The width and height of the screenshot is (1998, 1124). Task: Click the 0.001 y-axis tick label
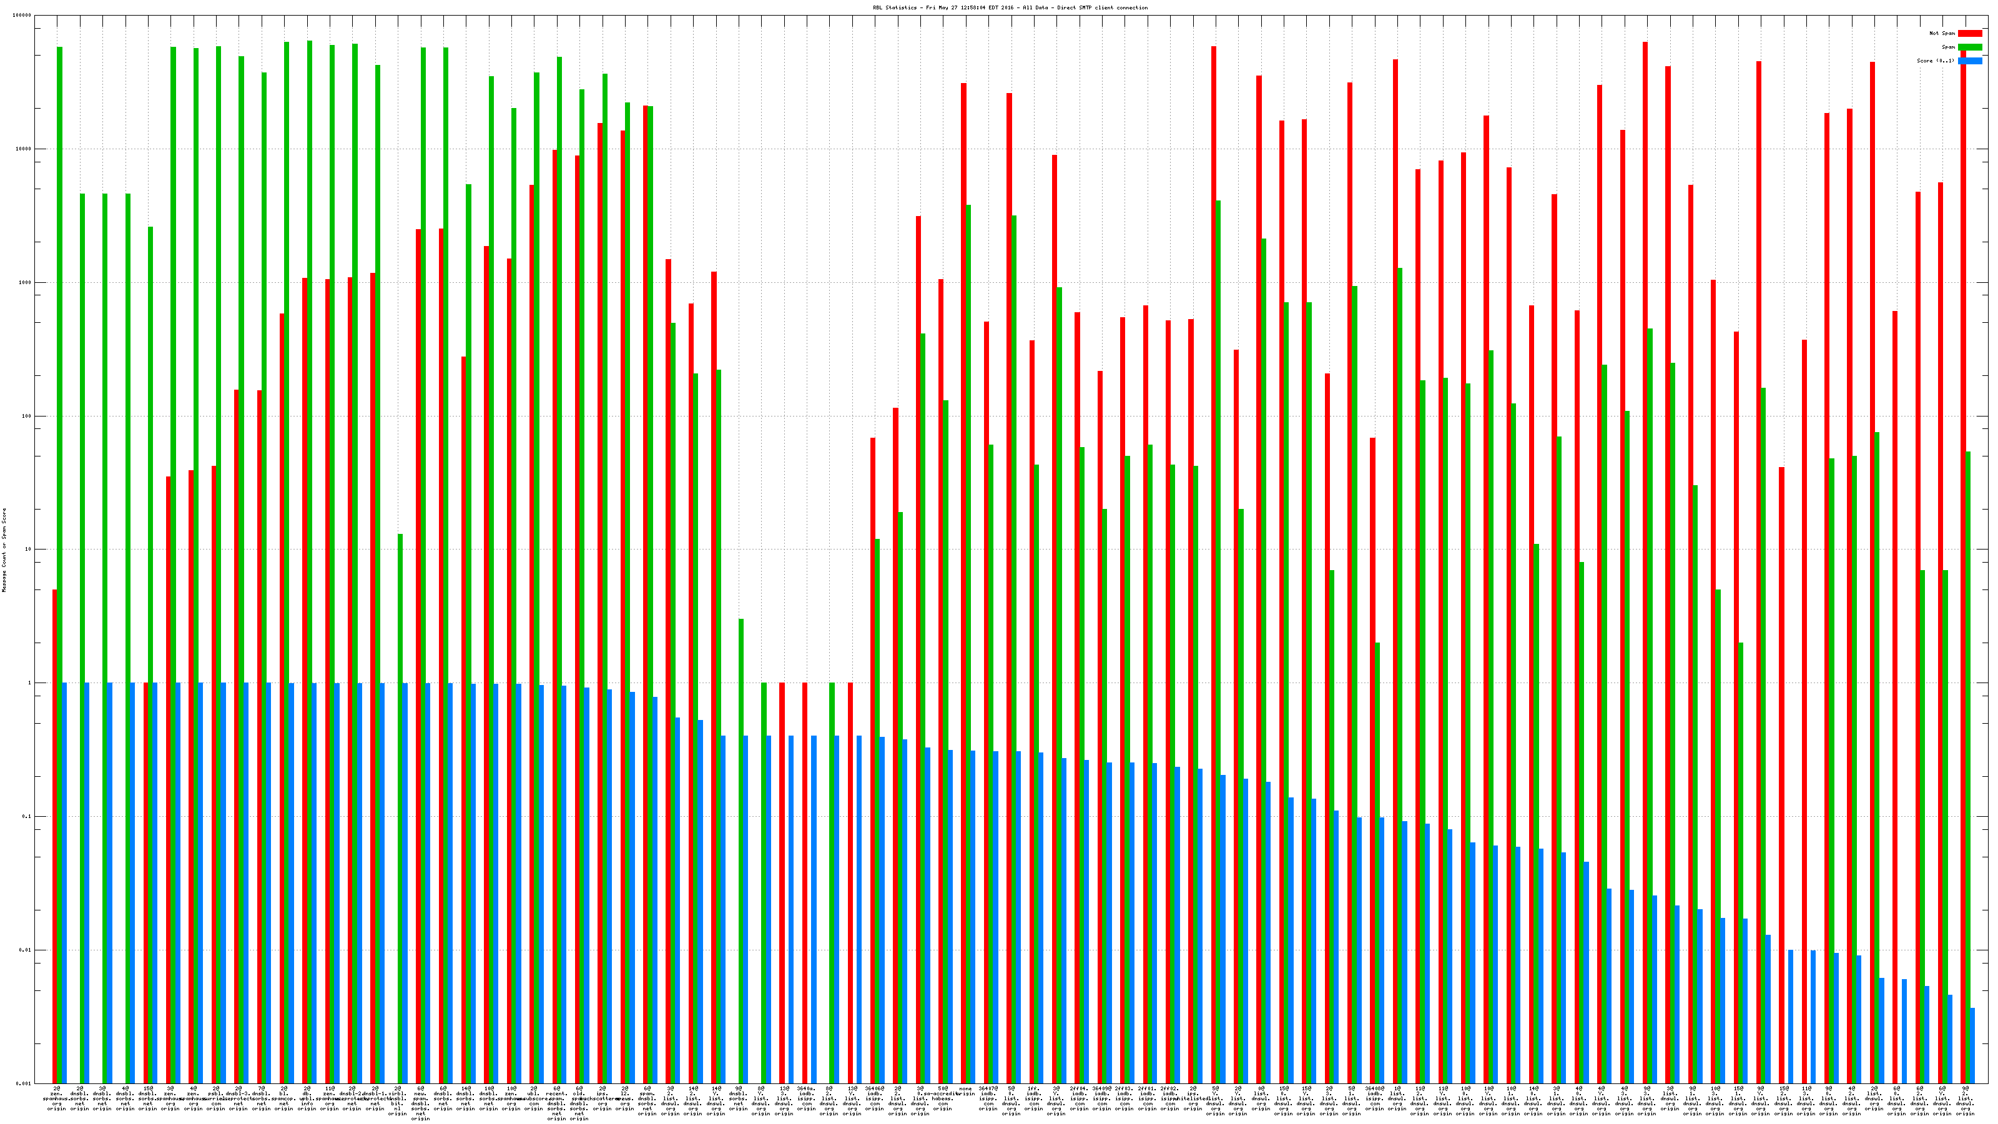click(x=24, y=1083)
